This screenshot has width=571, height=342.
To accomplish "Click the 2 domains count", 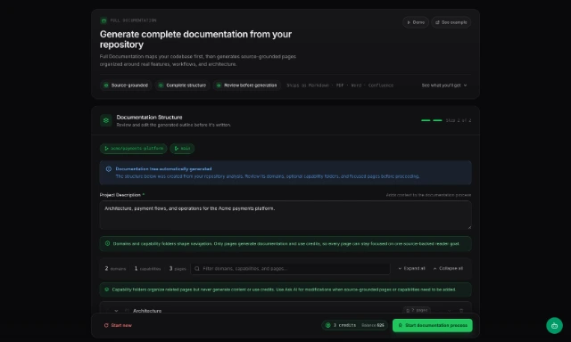I will coord(115,269).
